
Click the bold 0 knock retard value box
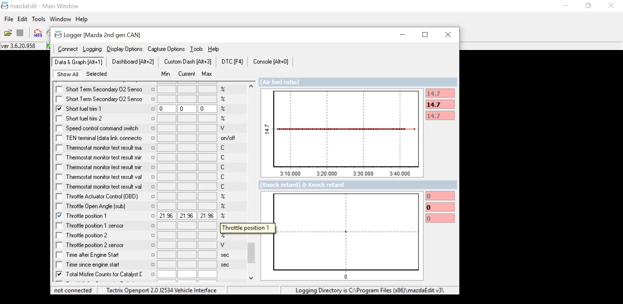click(x=440, y=207)
